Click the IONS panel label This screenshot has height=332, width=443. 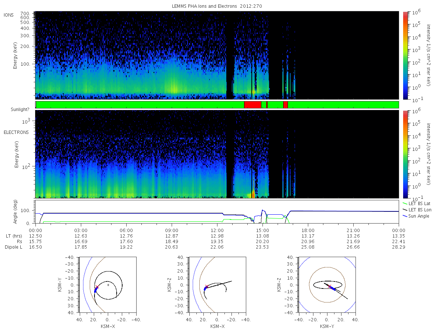click(x=9, y=15)
